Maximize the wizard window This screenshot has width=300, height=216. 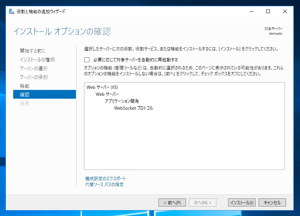(x=268, y=11)
